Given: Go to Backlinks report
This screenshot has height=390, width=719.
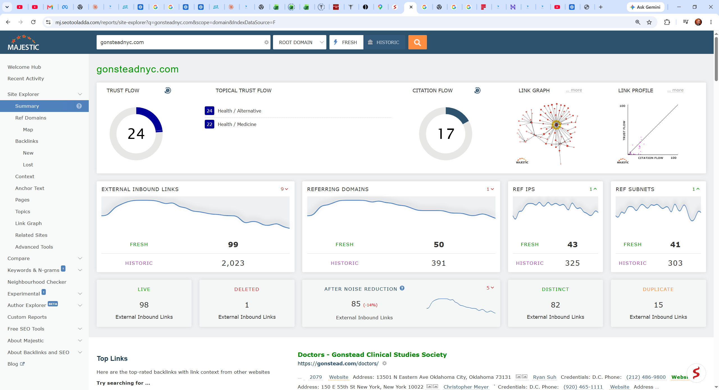Looking at the screenshot, I should click(27, 141).
